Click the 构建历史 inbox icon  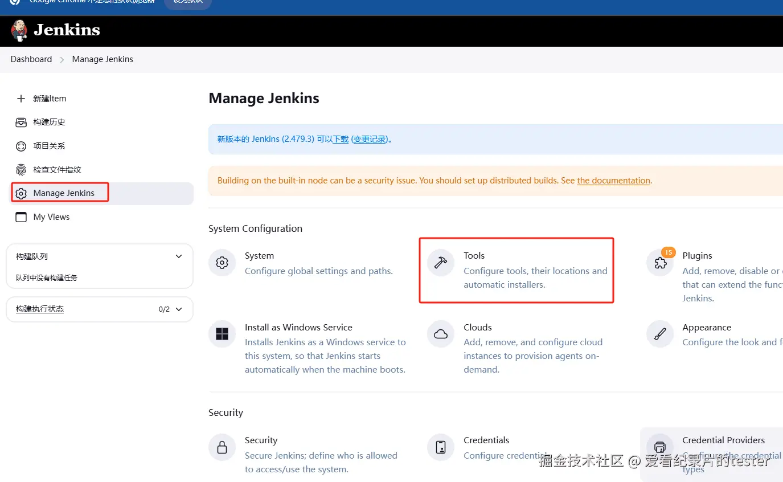click(x=21, y=122)
